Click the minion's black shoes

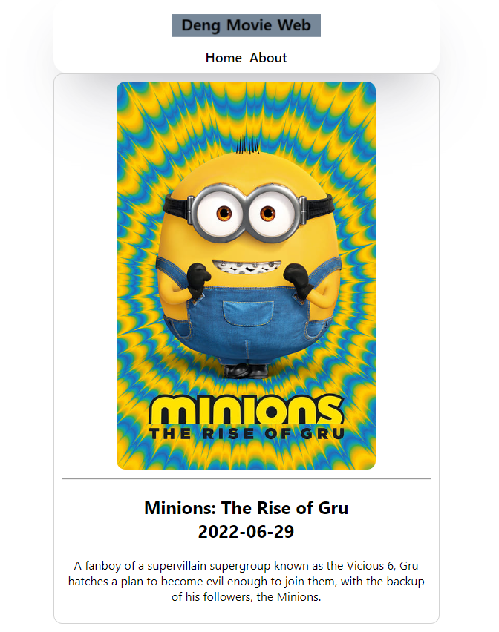click(246, 371)
